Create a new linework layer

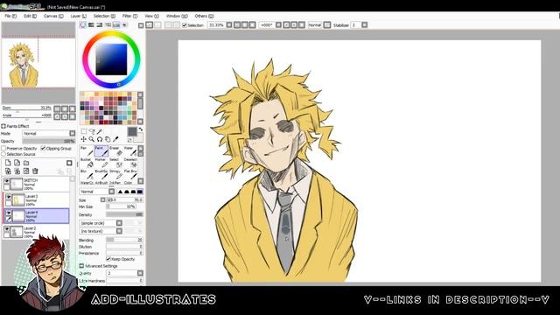(x=17, y=163)
